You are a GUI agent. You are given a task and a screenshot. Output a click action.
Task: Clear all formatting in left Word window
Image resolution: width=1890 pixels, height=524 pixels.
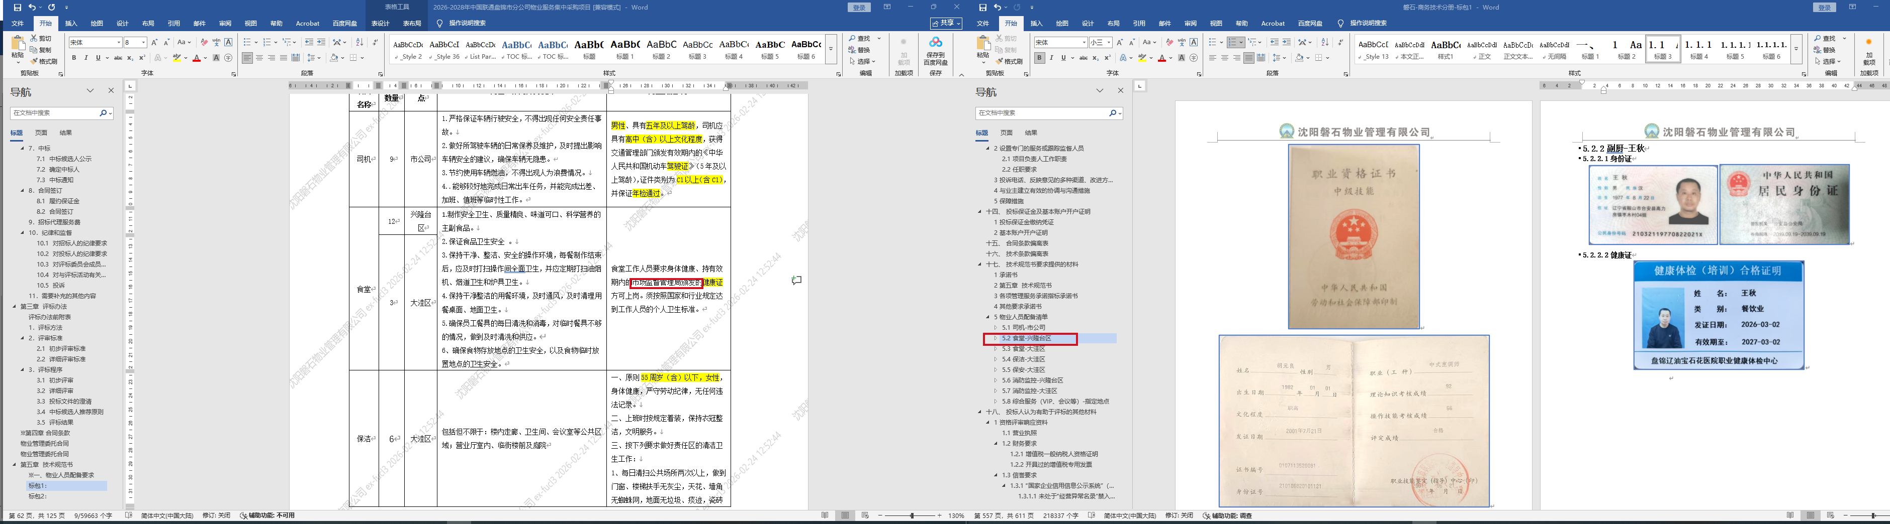[204, 43]
